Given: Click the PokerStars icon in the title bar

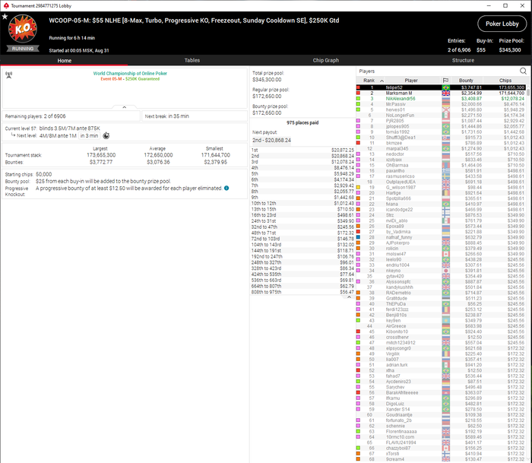Looking at the screenshot, I should coord(6,6).
